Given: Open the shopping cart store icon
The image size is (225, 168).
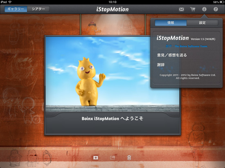Looking at the screenshot, I should pyautogui.click(x=193, y=9).
